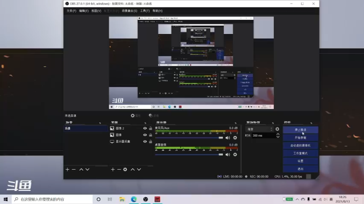Open Task View on the taskbar
The image size is (364, 204).
(x=110, y=199)
